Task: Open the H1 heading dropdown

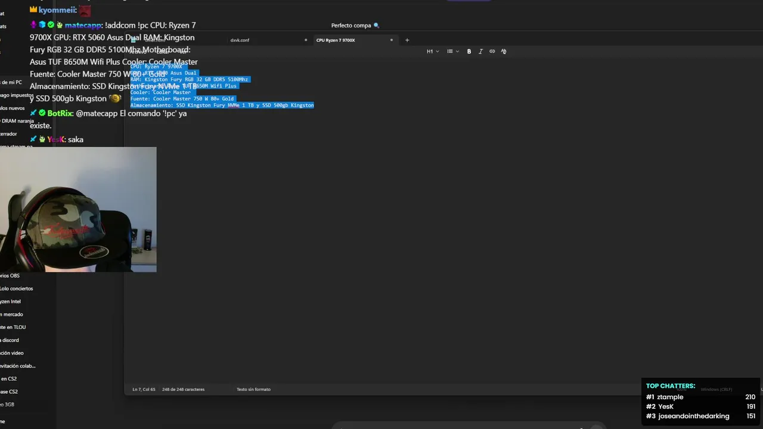Action: [433, 51]
